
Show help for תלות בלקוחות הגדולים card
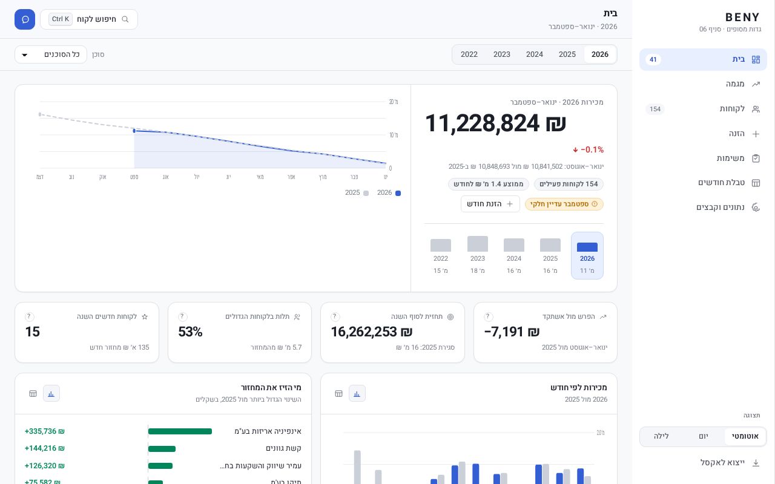click(183, 316)
